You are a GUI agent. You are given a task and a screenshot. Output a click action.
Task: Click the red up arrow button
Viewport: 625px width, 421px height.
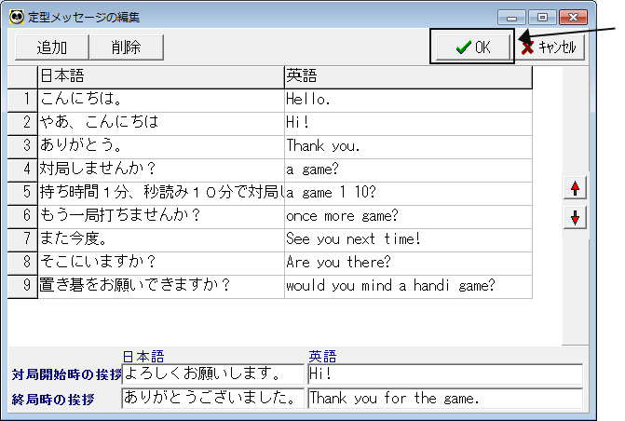[576, 189]
